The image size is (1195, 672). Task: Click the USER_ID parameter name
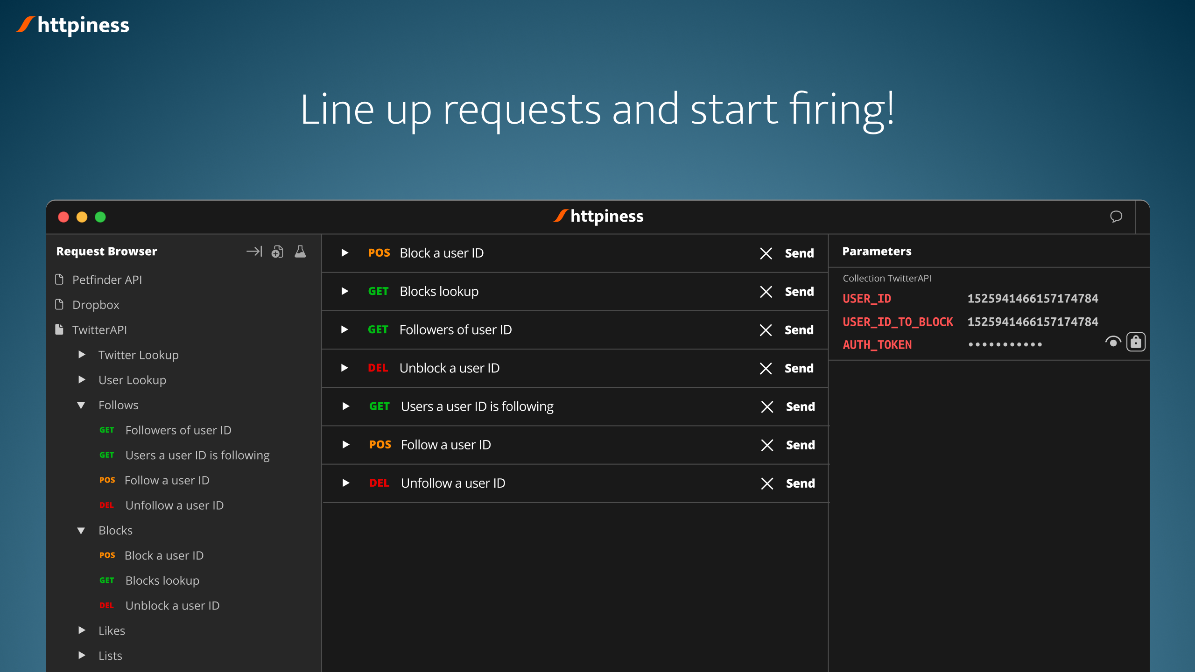click(867, 299)
